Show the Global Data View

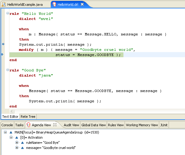click(93, 125)
